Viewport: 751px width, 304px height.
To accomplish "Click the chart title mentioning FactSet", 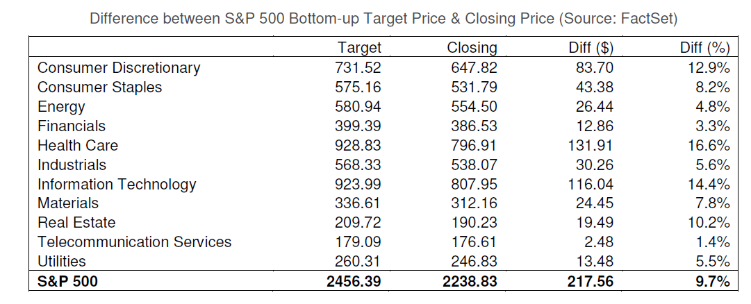I will [383, 19].
